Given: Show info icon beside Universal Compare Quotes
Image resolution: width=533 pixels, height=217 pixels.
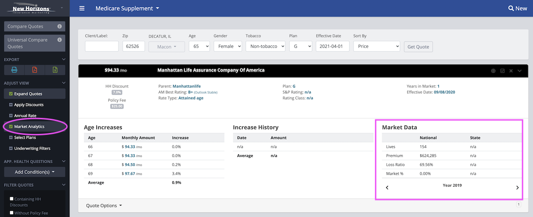Looking at the screenshot, I should pyautogui.click(x=60, y=40).
